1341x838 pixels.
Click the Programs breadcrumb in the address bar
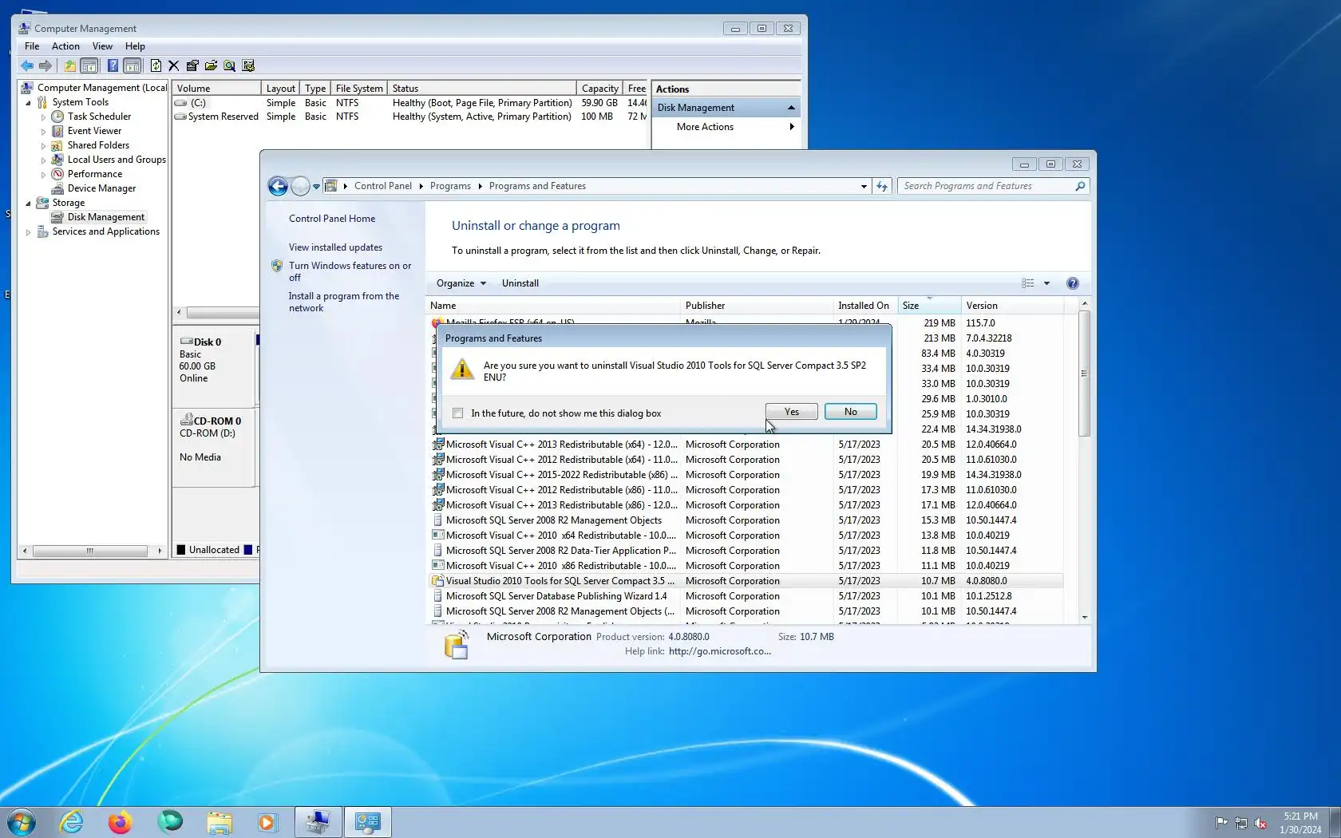[x=450, y=186]
